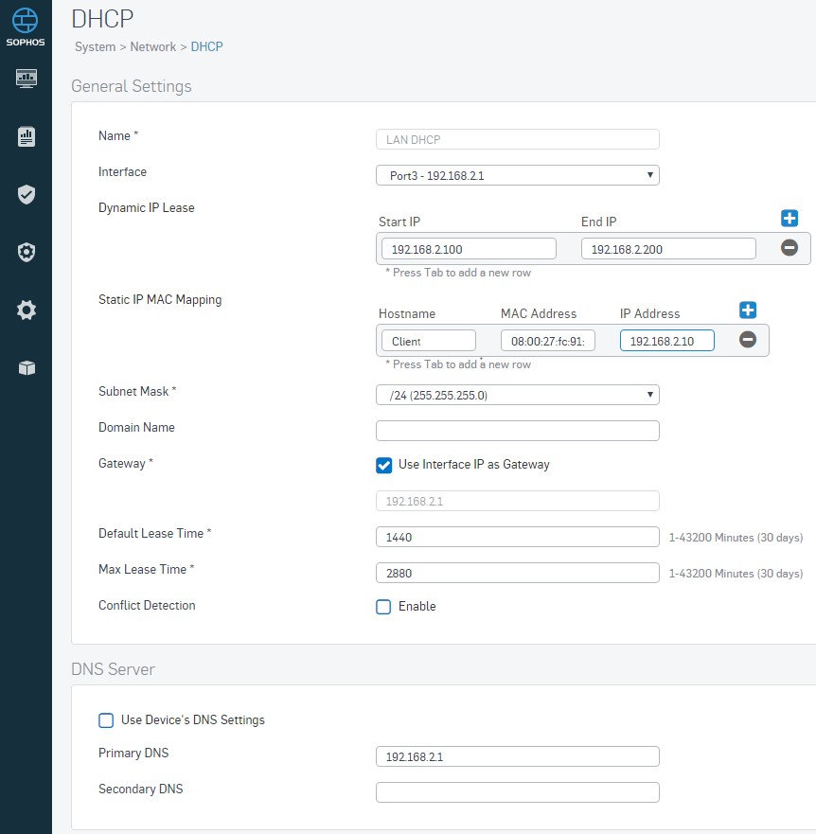816x834 pixels.
Task: Click the DHCP breadcrumb link
Action: coord(207,46)
